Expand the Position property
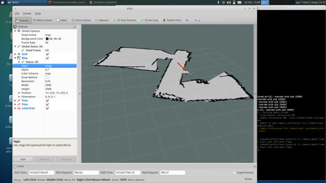Viewport: 326px width, 183px height. tap(19, 93)
